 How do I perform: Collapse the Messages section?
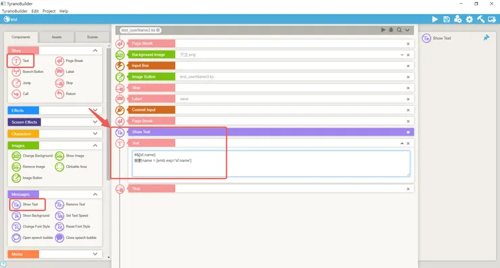click(95, 194)
